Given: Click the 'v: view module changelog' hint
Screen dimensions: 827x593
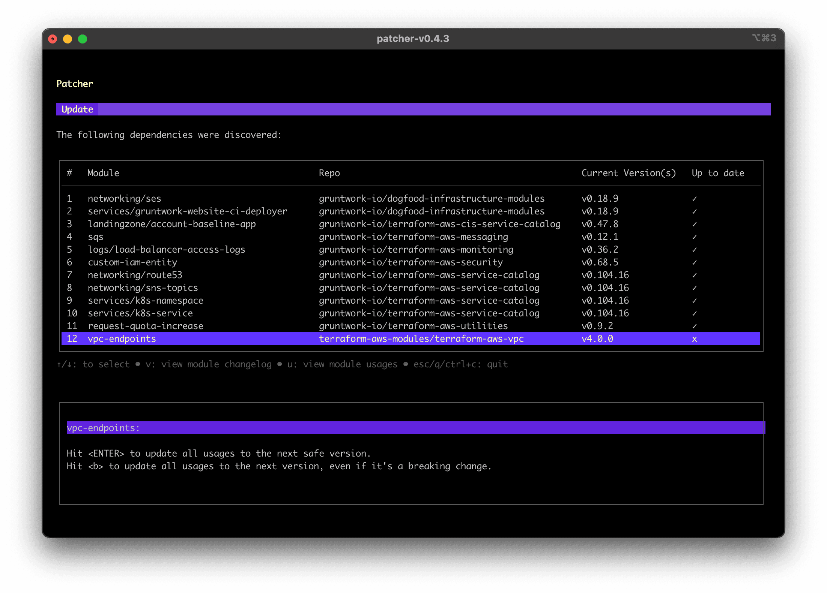Looking at the screenshot, I should [208, 364].
